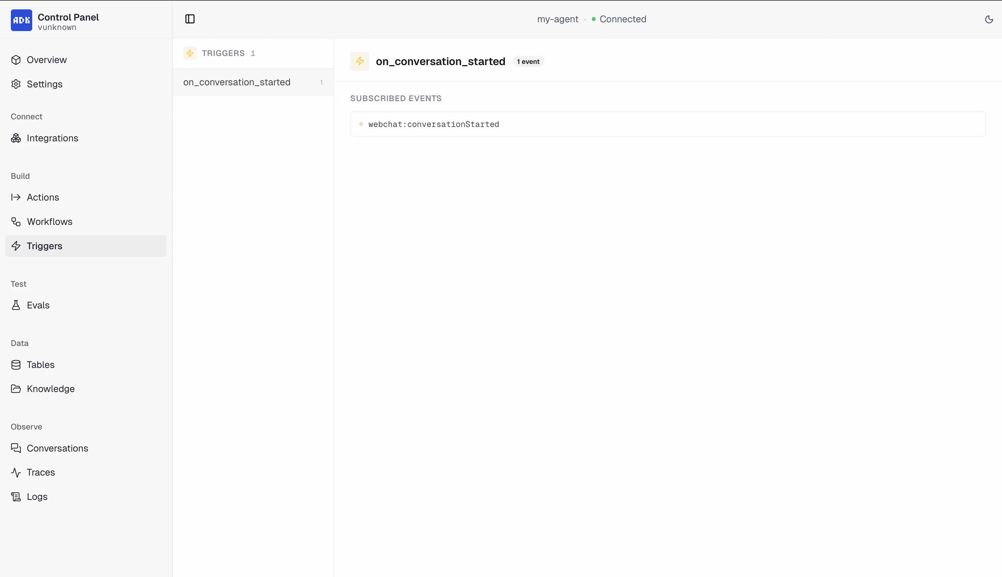Toggle dark mode with the moon icon
The height and width of the screenshot is (577, 1002).
pyautogui.click(x=989, y=19)
